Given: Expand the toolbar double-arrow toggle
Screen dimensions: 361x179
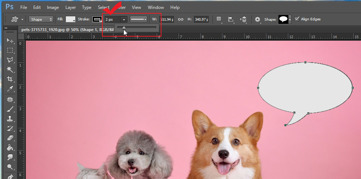Looking at the screenshot, I should click(6, 28).
